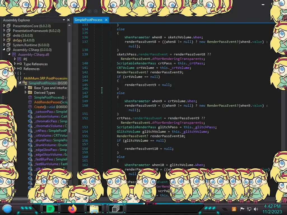
Task: Click the _crtPass field icon
Action: [30, 130]
